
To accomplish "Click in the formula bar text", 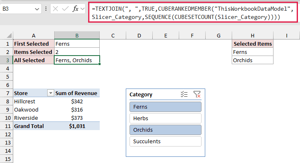I will tap(193, 13).
